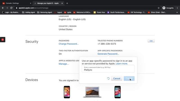Screen dimensions: 180x101
Task: Open the logout bookmark
Action: point(58,12)
